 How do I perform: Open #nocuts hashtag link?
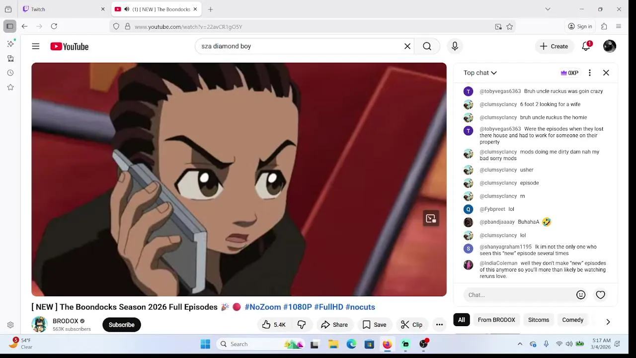(x=360, y=307)
